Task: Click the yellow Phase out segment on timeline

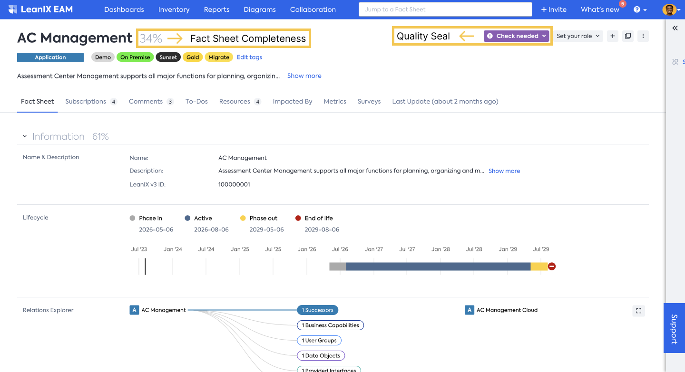Action: (x=539, y=267)
